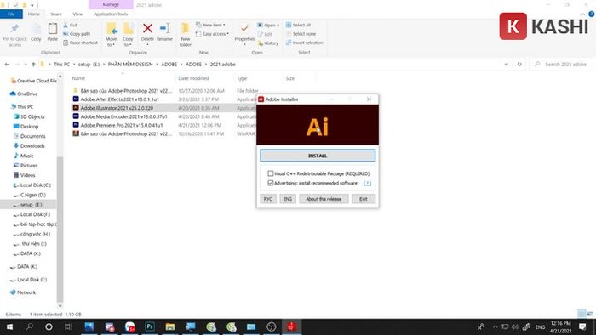Screen dimensions: 596x335
Task: Open Task View on taskbar
Action: pyautogui.click(x=68, y=326)
